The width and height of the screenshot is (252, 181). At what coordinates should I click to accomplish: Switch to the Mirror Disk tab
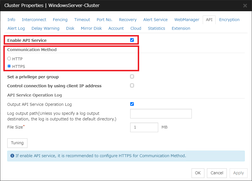tap(91, 28)
